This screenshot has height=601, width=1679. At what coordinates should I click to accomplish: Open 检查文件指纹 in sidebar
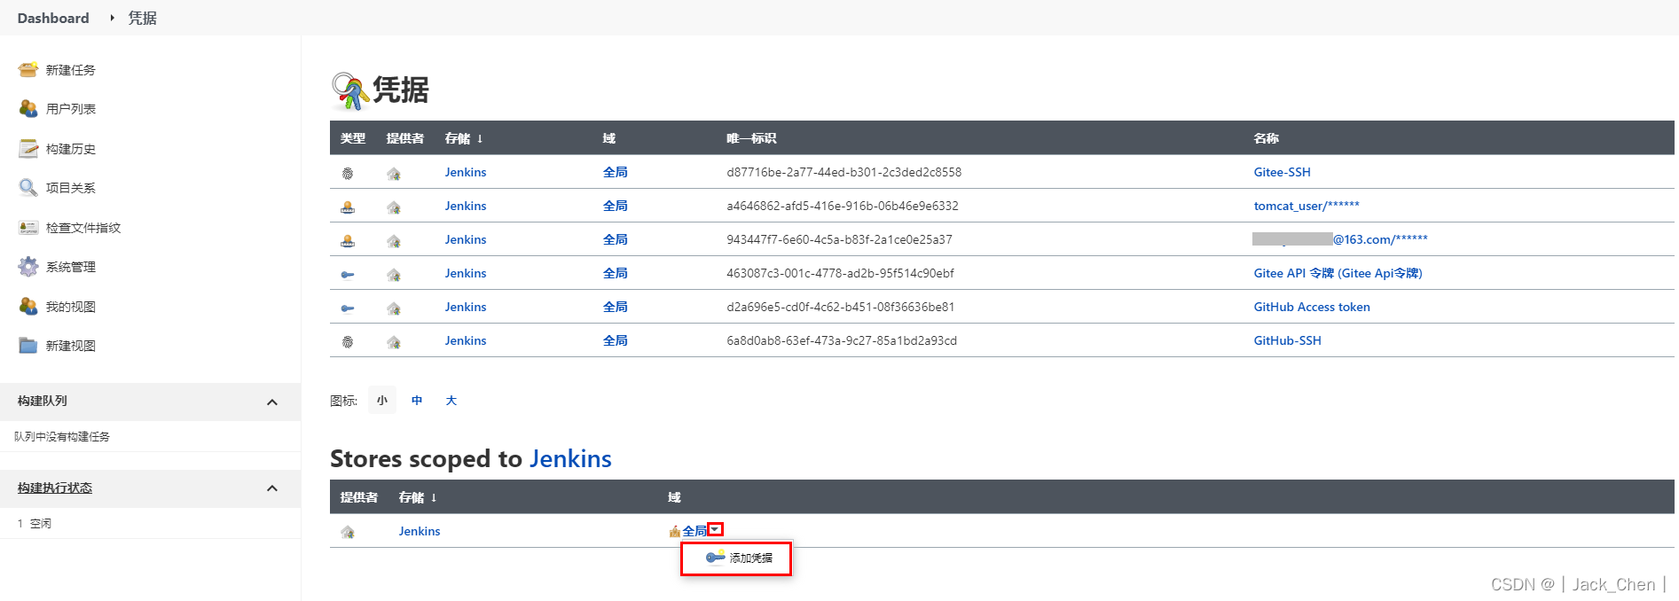pos(83,228)
